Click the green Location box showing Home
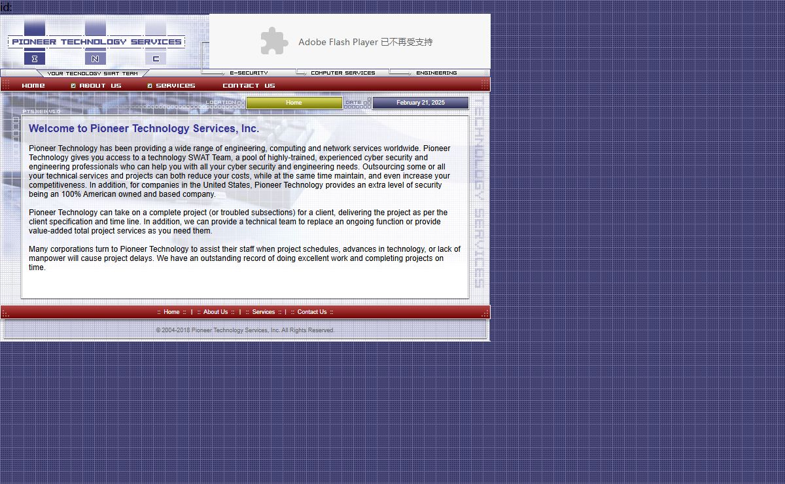 [294, 103]
